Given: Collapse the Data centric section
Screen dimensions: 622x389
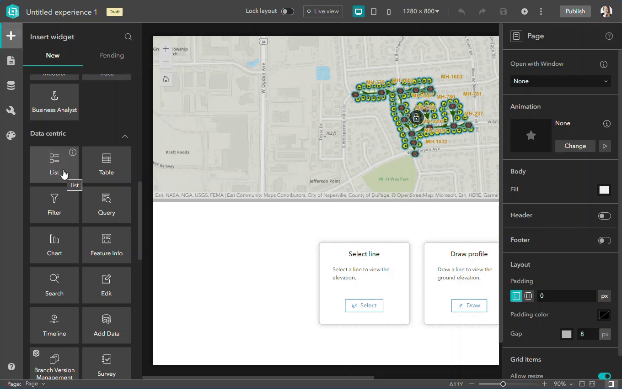Looking at the screenshot, I should pos(124,136).
